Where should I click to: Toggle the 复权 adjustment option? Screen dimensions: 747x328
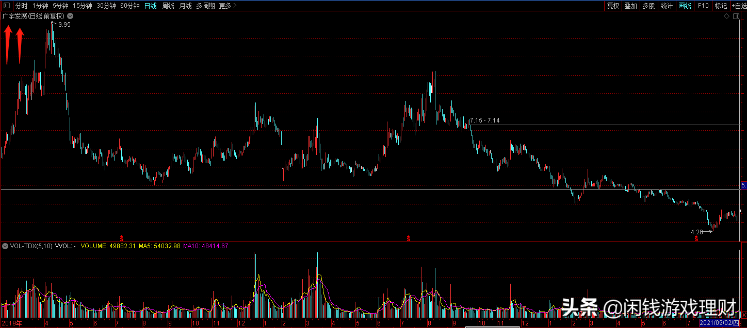(x=613, y=6)
